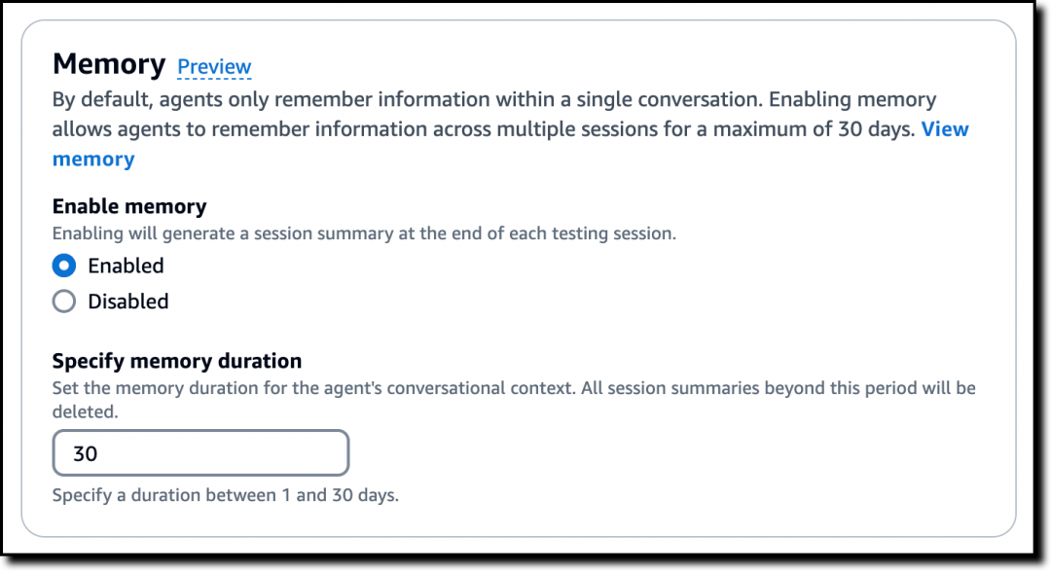This screenshot has width=1051, height=571.
Task: Click the bold blue word "memory" under the description
Action: [93, 160]
